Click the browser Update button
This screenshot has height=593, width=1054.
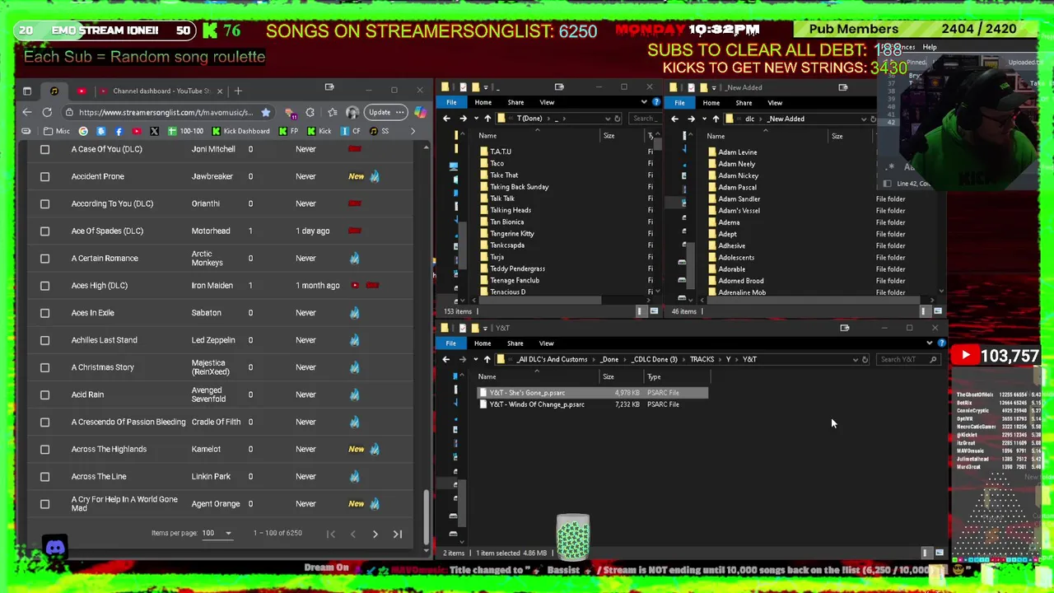point(387,112)
